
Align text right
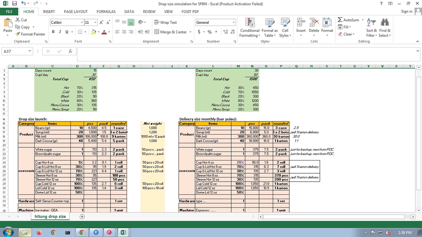131,32
